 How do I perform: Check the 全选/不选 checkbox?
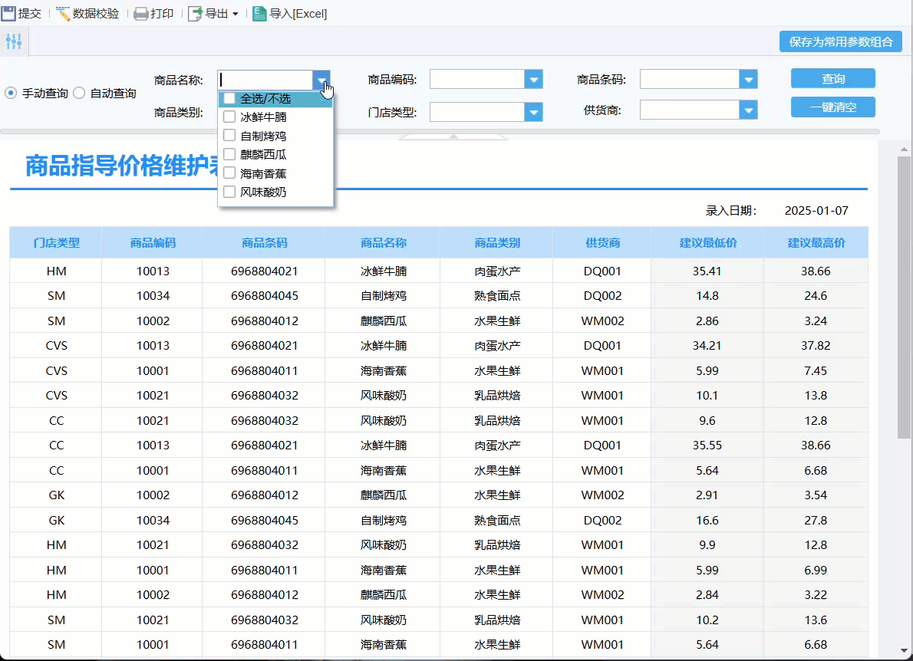(x=229, y=99)
